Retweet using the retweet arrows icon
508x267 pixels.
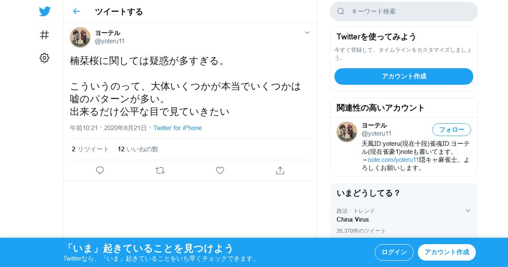coord(160,170)
